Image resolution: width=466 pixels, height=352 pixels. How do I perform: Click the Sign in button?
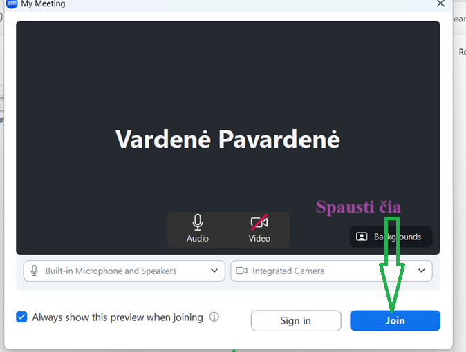coord(296,320)
